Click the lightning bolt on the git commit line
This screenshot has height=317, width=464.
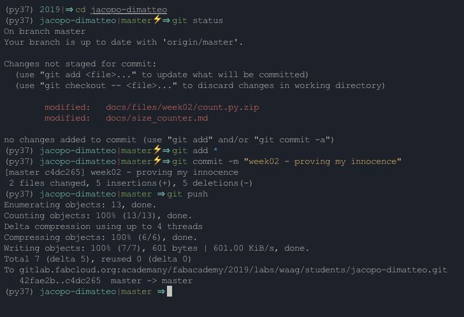157,161
